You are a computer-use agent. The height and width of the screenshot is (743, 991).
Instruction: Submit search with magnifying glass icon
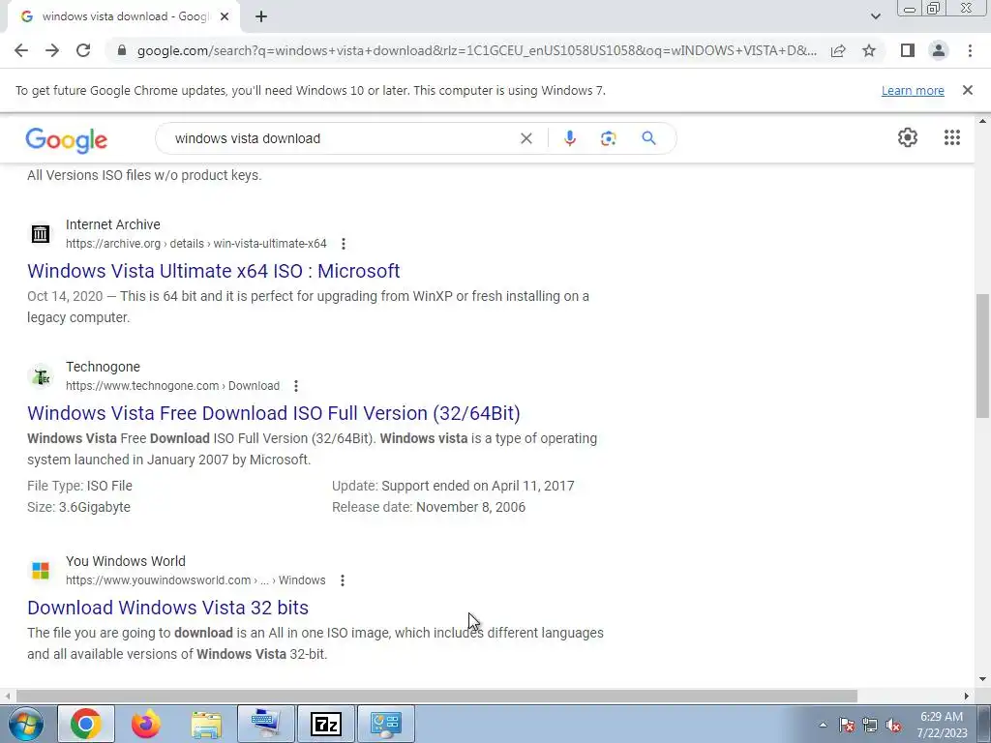click(649, 138)
